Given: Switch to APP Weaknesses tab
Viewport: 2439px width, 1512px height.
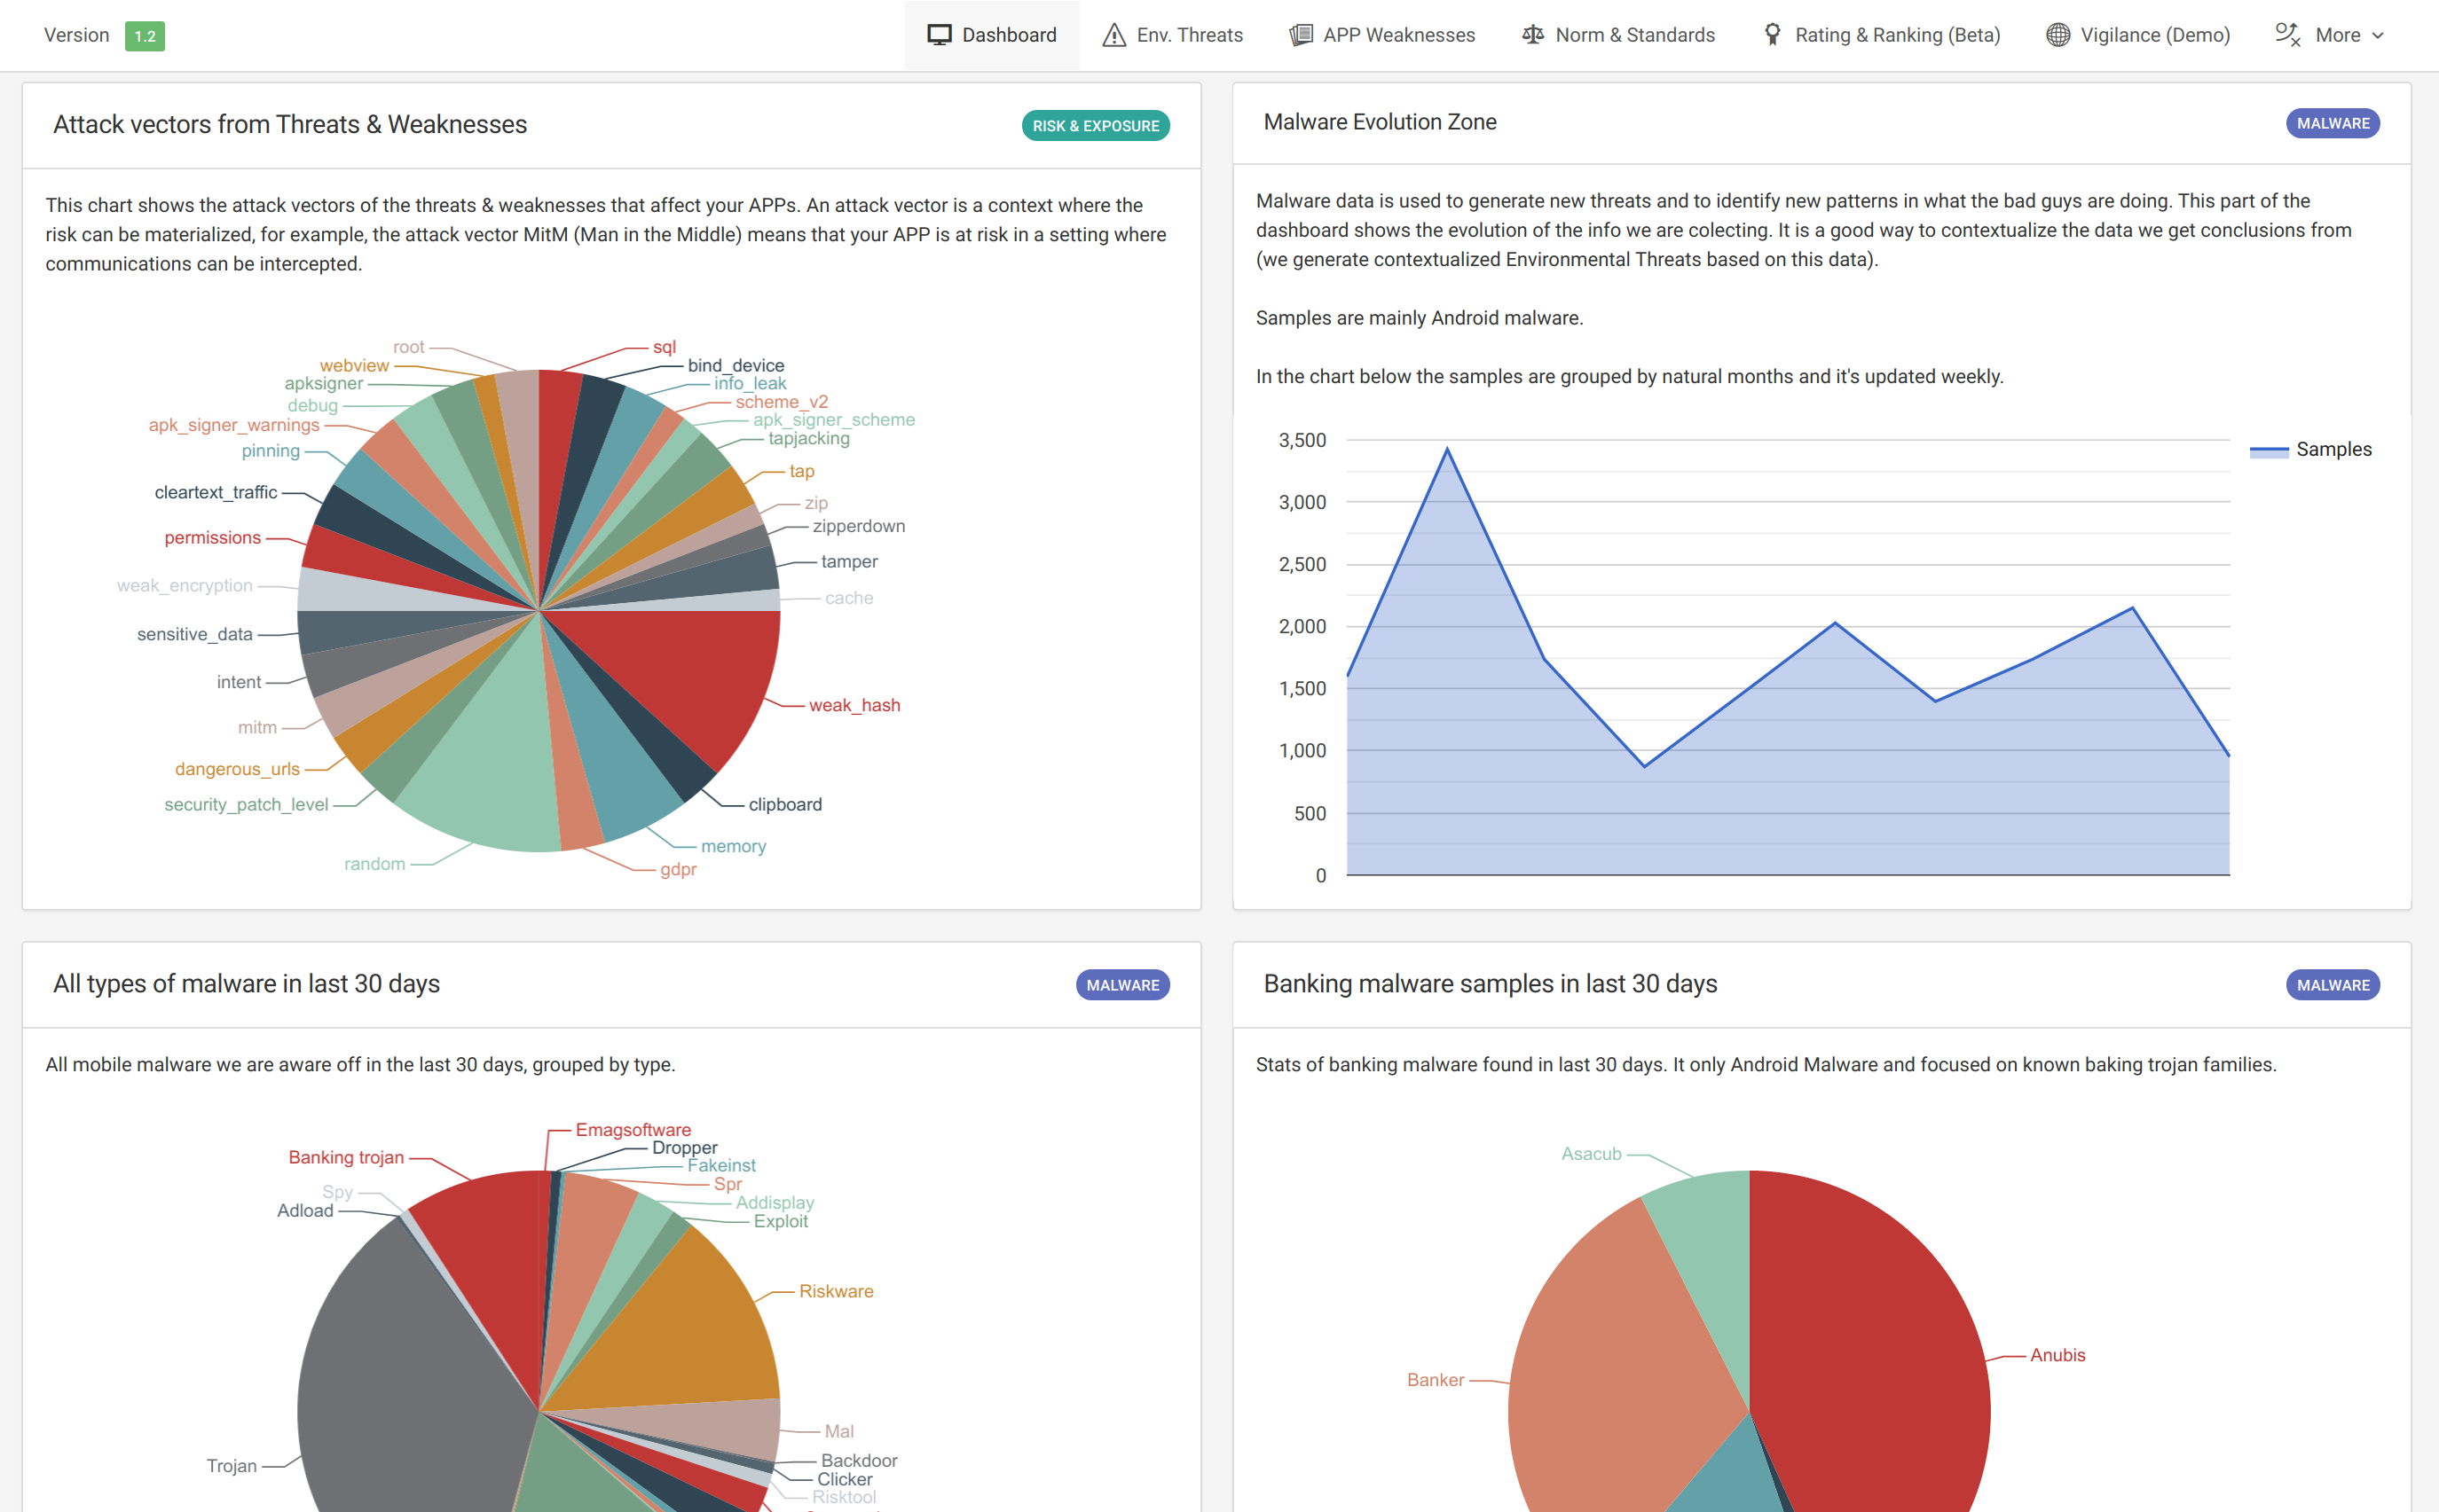Looking at the screenshot, I should tap(1397, 35).
